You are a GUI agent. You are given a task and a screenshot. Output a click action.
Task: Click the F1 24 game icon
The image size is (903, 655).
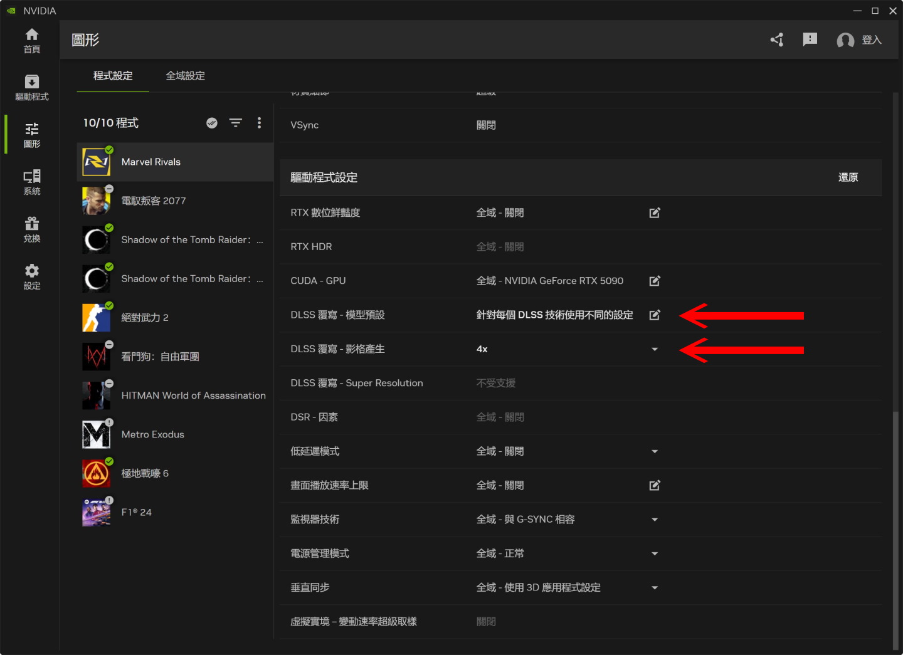pyautogui.click(x=97, y=512)
